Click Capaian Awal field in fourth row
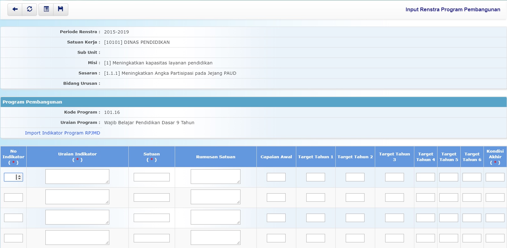The width and height of the screenshot is (507, 248). [x=276, y=238]
